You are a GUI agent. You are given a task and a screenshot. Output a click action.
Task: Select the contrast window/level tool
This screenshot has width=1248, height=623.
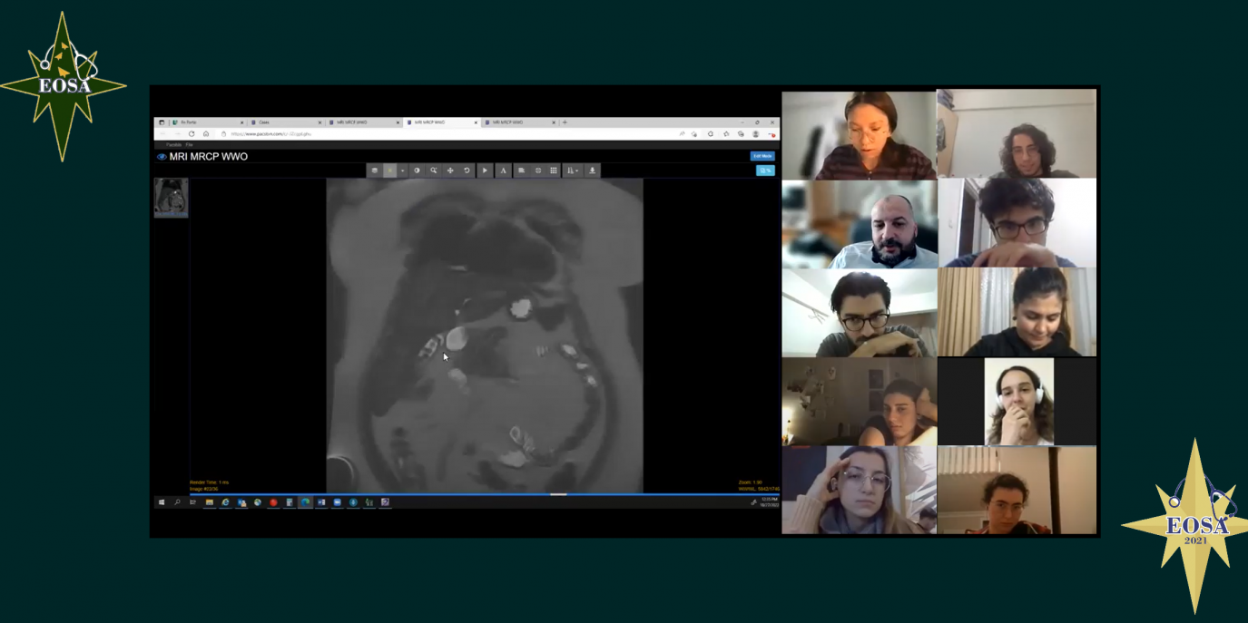pos(417,170)
